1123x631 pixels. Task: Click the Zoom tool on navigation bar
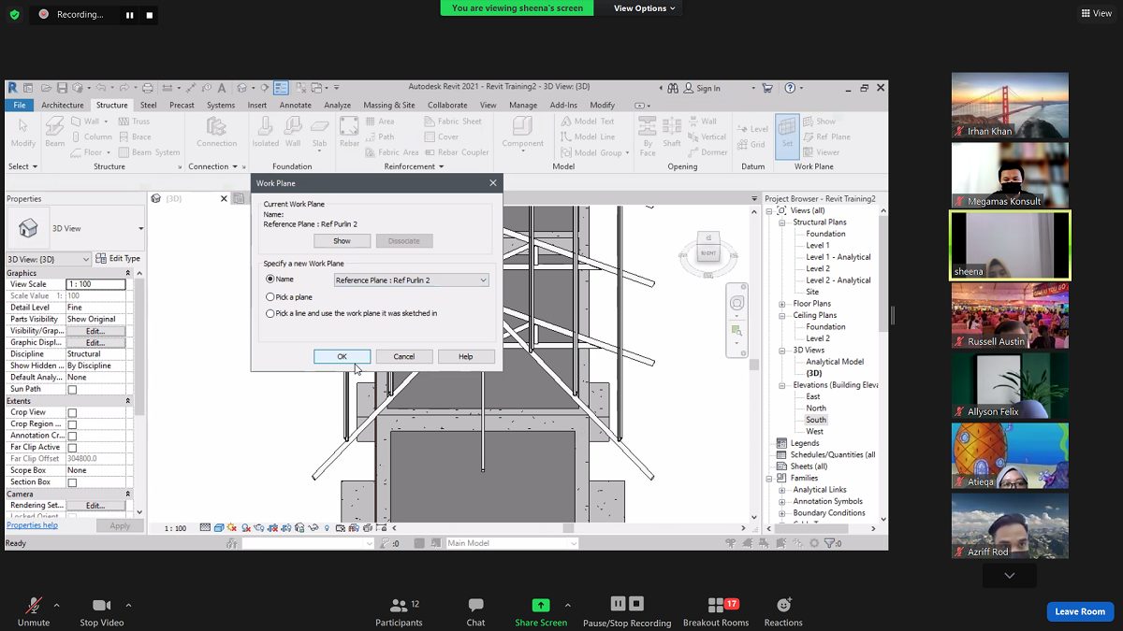click(737, 330)
